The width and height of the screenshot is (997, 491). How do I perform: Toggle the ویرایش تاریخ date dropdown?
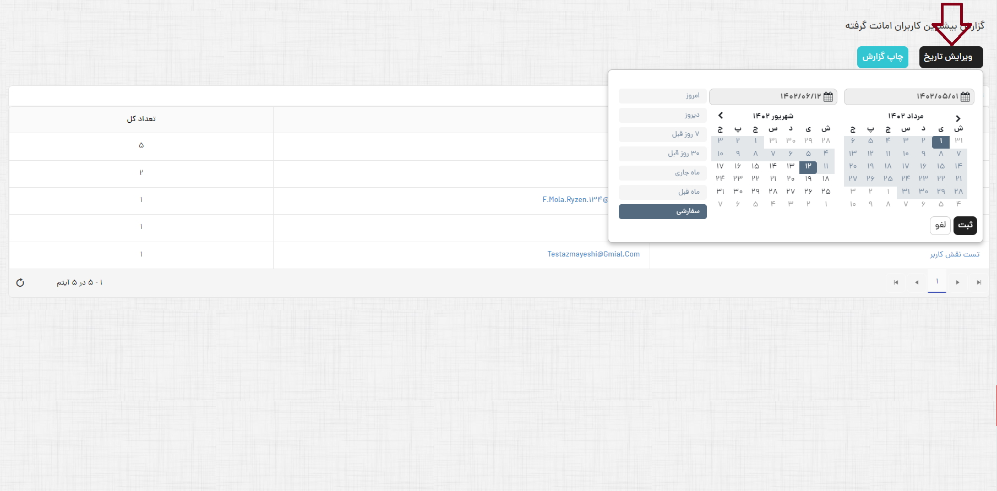[951, 57]
